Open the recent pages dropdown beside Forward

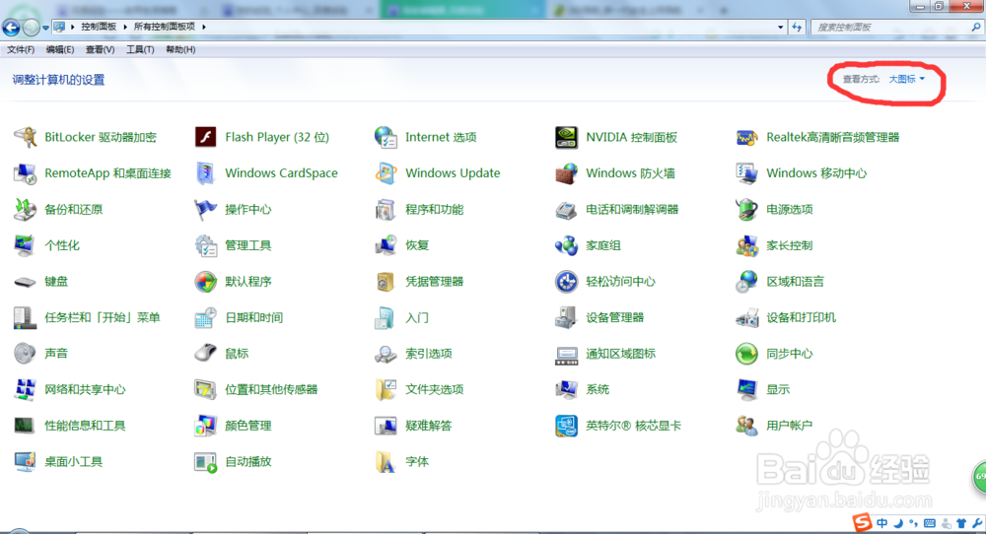click(45, 28)
